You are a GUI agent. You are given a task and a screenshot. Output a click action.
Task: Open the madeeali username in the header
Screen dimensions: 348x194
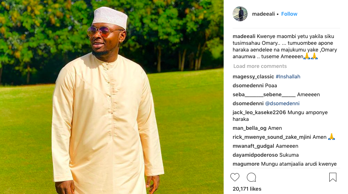[x=263, y=14]
